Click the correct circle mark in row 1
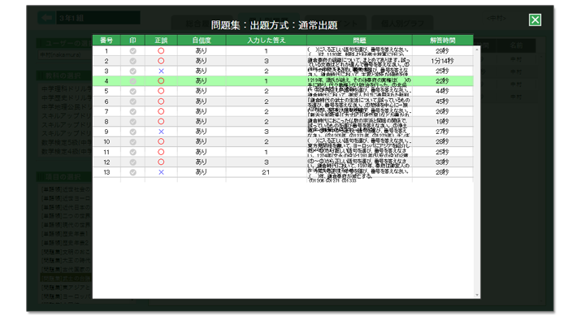 (x=161, y=50)
